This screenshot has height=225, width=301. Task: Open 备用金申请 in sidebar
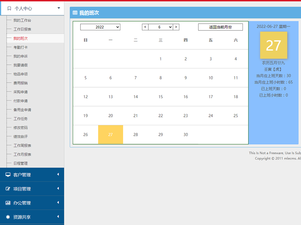(x=22, y=110)
